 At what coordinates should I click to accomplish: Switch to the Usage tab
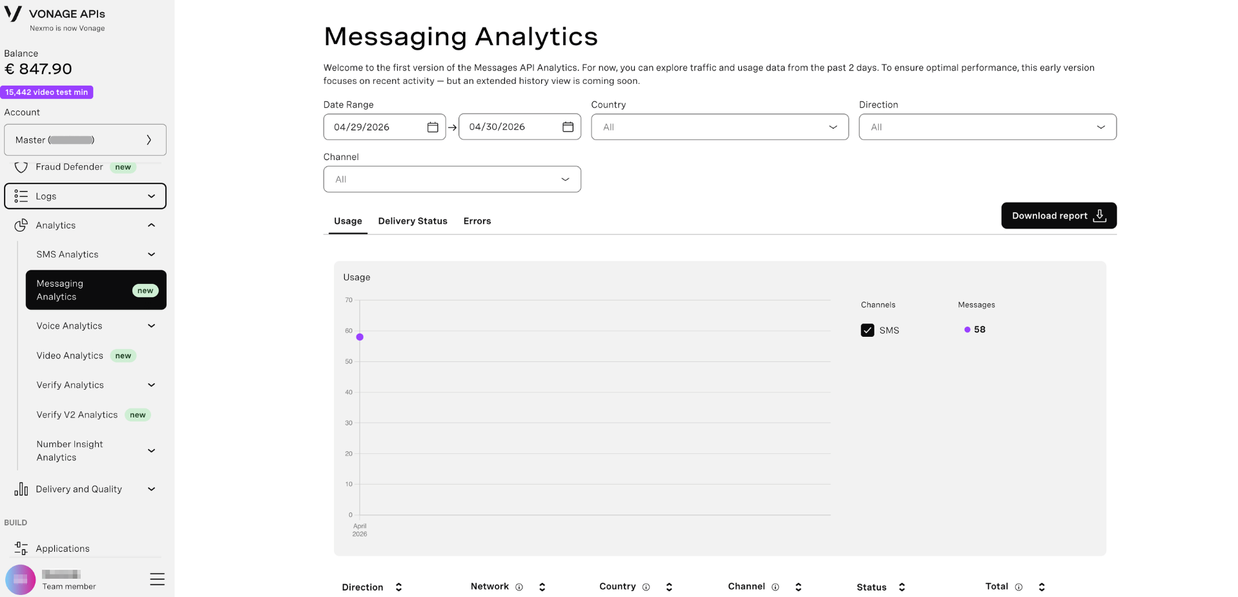[x=348, y=221]
